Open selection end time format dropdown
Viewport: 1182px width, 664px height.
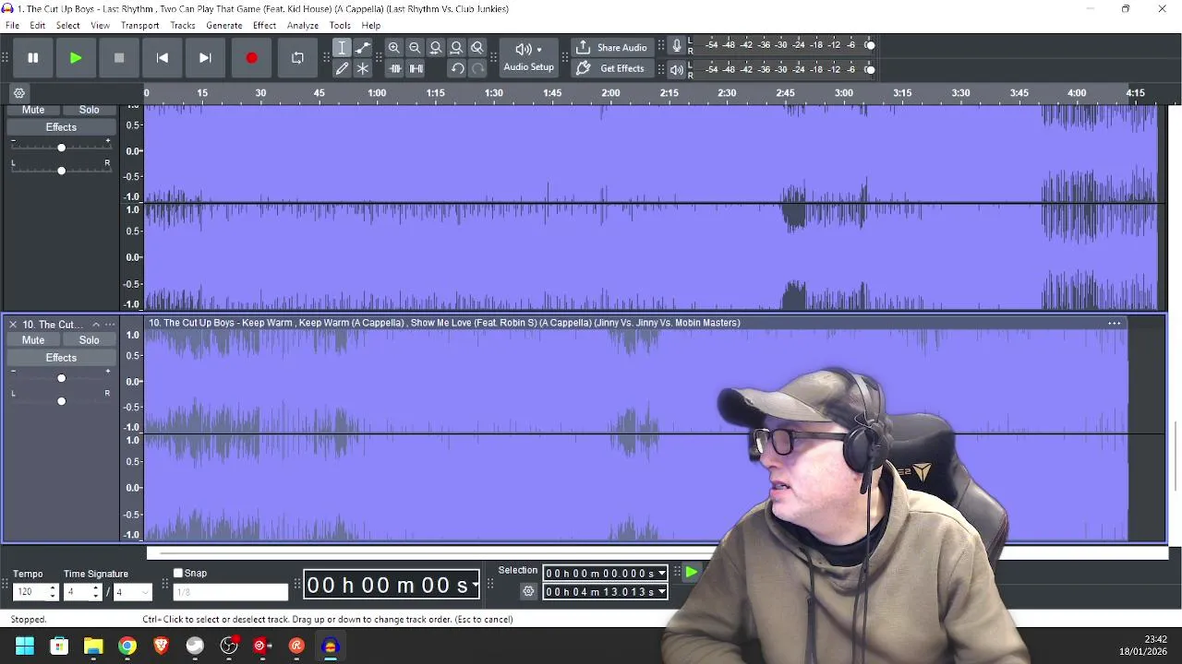click(x=661, y=592)
